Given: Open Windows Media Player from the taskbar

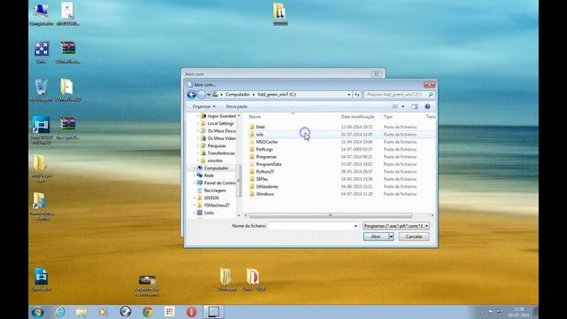Looking at the screenshot, I should (103, 312).
